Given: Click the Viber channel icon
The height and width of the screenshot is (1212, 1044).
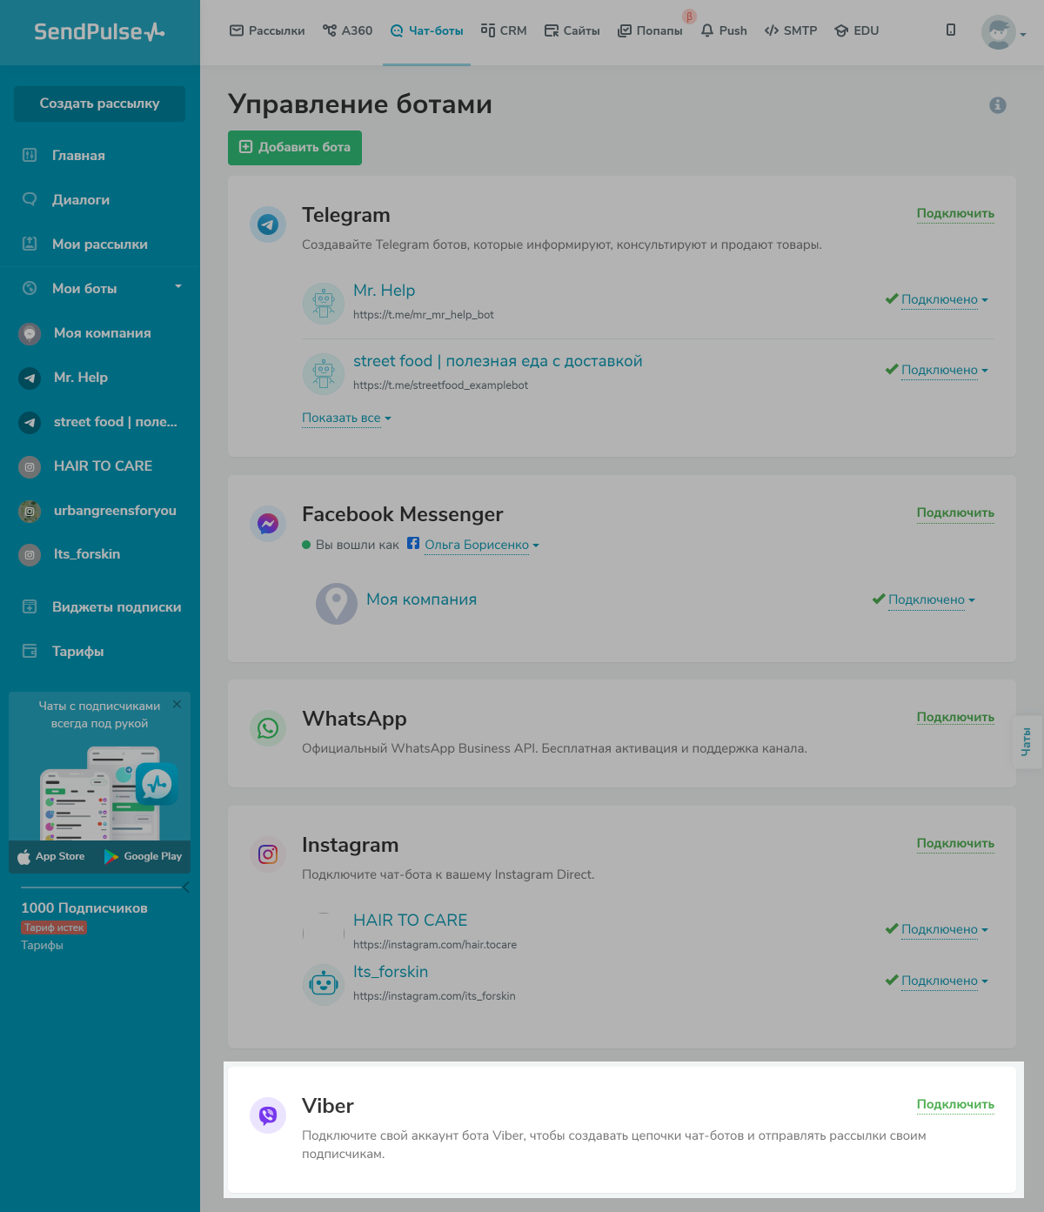Looking at the screenshot, I should [268, 1115].
